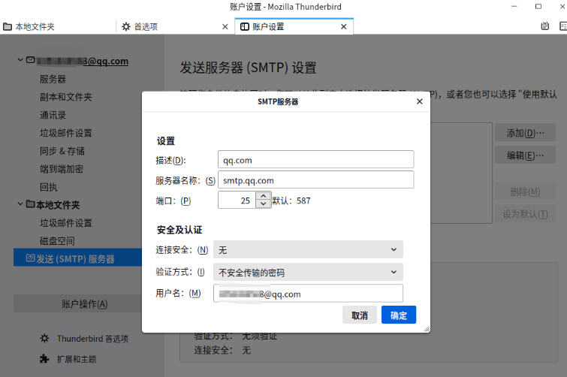Click the 取消 cancel button
This screenshot has height=377, width=567.
360,315
